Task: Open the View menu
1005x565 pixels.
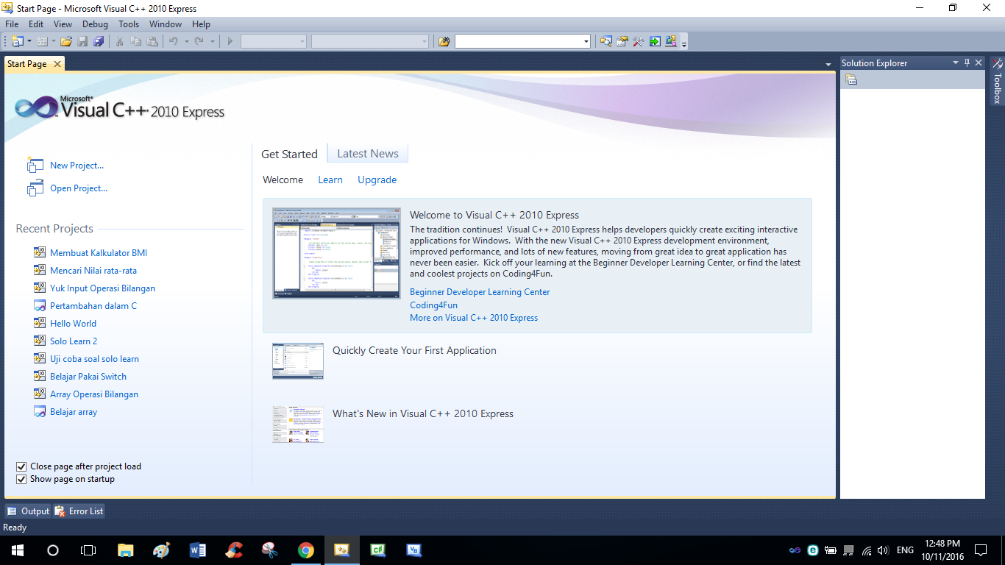Action: [63, 24]
